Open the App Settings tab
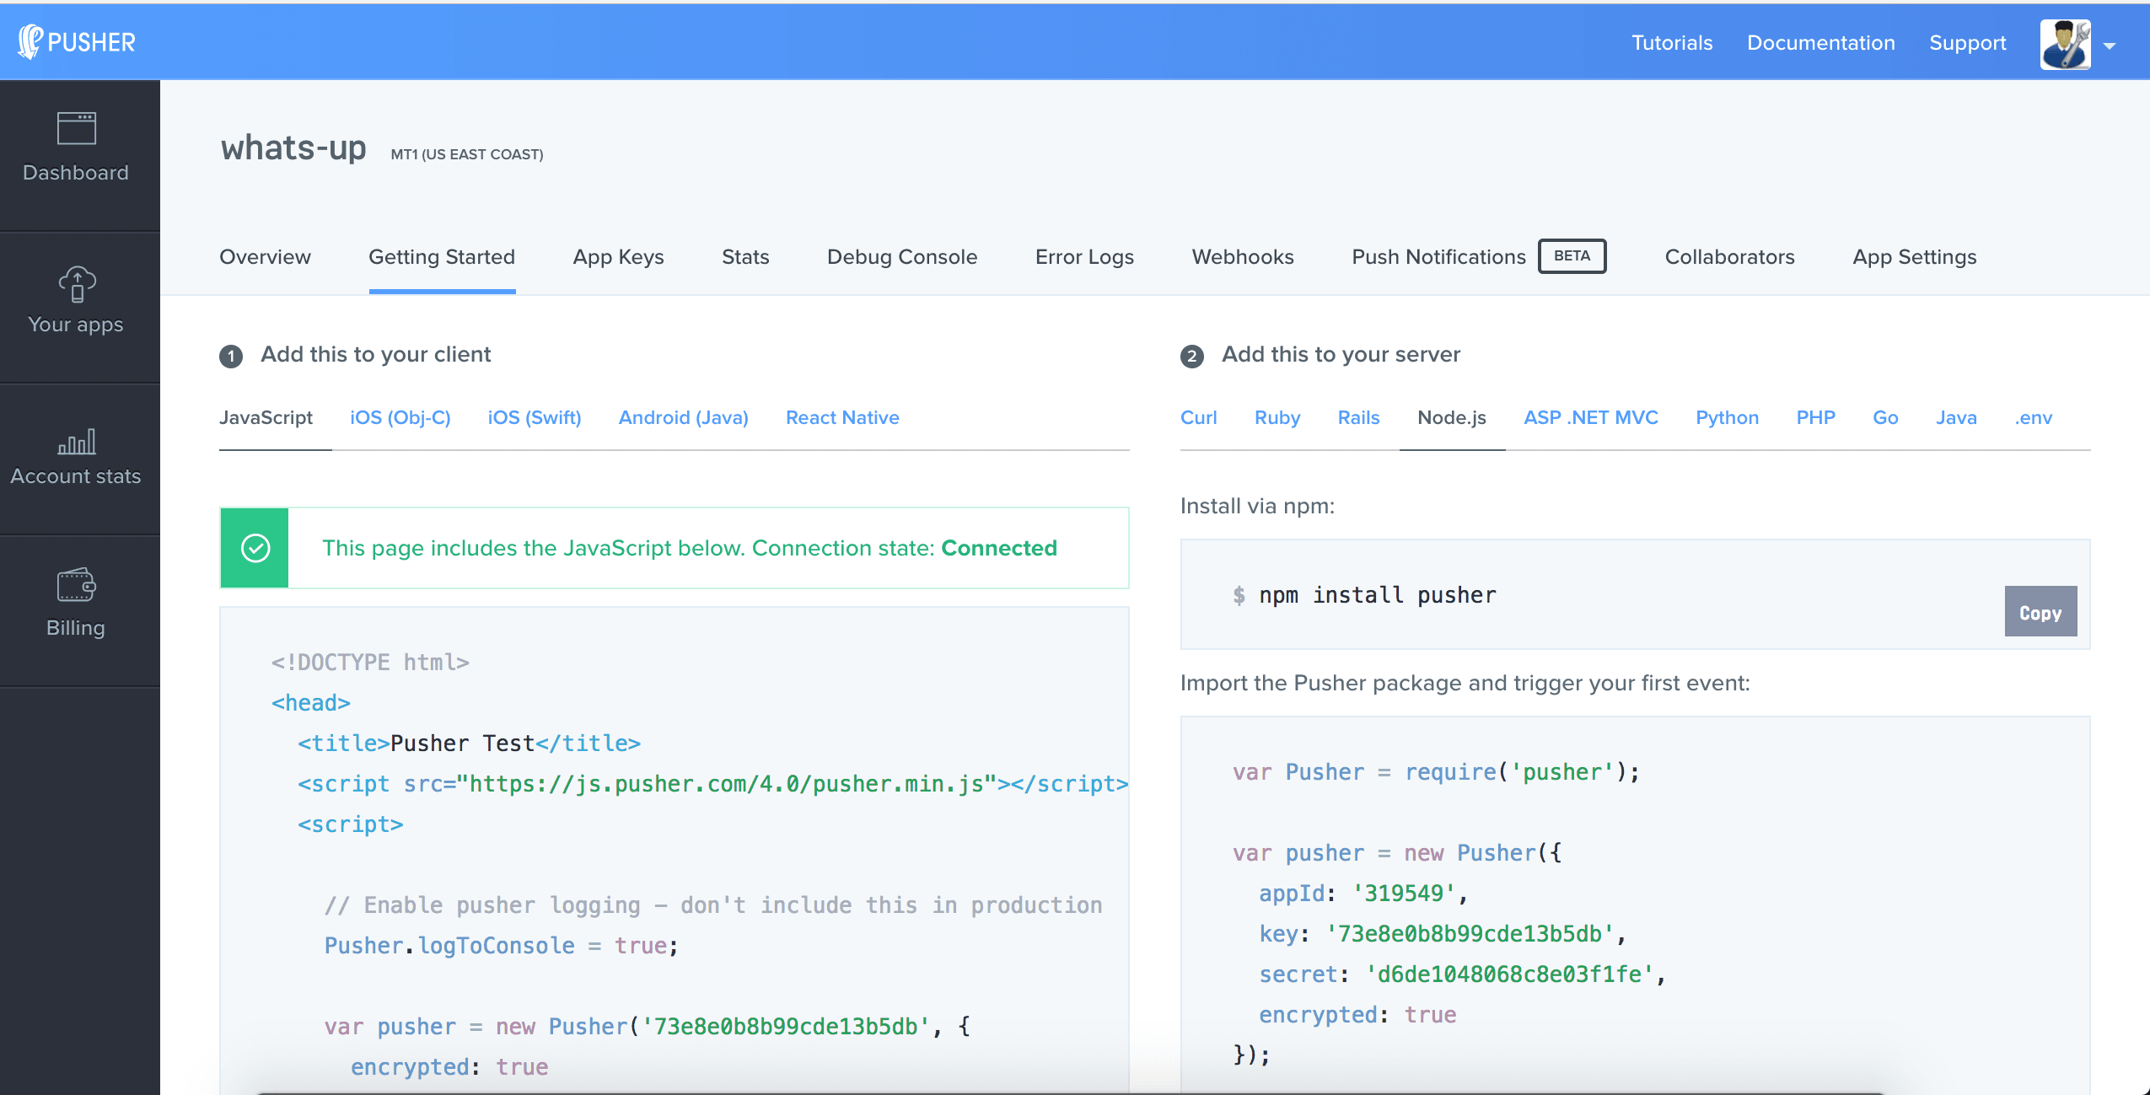 [1914, 257]
